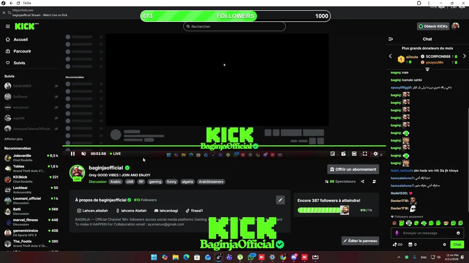The image size is (469, 263).
Task: Enter fullscreen on the video player
Action: pyautogui.click(x=365, y=154)
